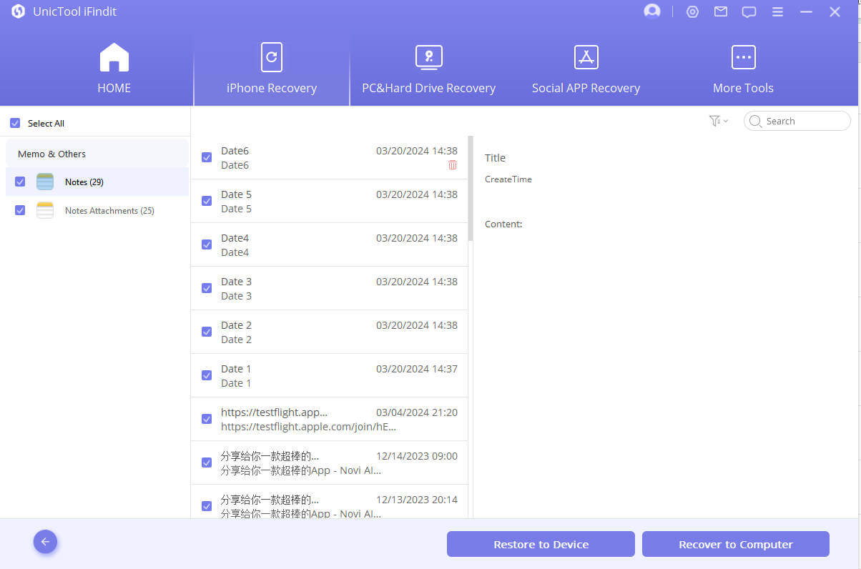Click the Recover to Computer button
The width and height of the screenshot is (861, 569).
click(x=735, y=544)
